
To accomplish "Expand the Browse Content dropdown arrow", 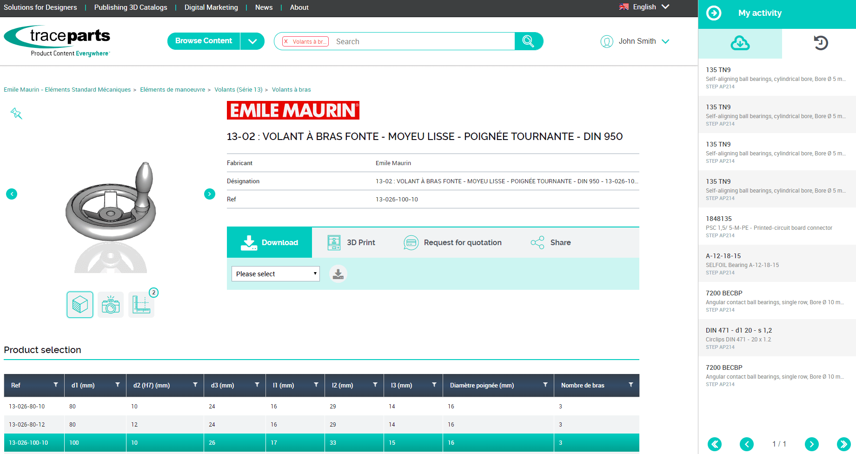I will (252, 41).
